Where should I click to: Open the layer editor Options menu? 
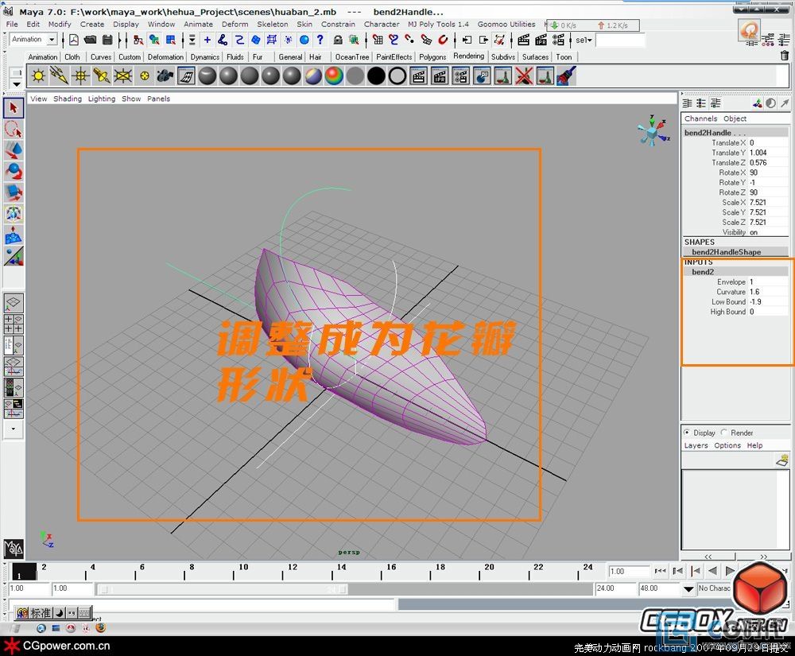(727, 445)
